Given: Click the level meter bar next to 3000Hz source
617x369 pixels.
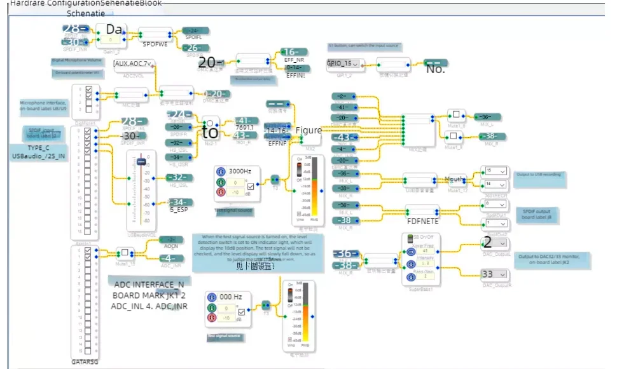Looking at the screenshot, I should coord(314,187).
